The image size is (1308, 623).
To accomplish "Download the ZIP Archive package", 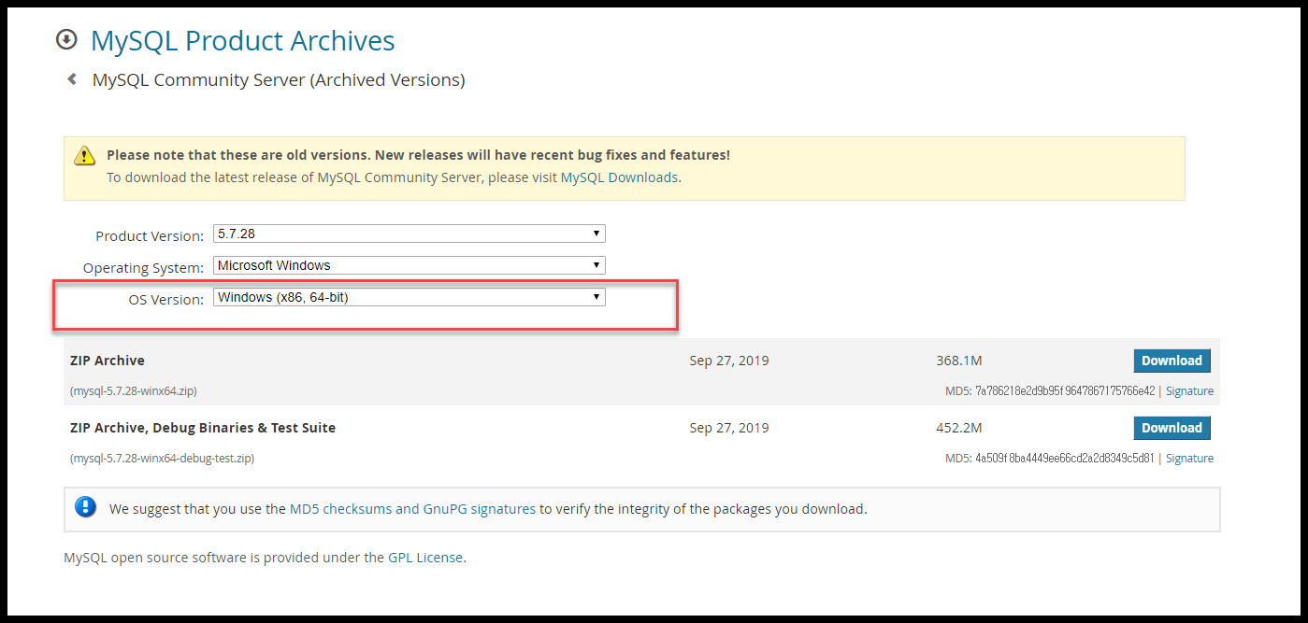I will [x=1171, y=361].
